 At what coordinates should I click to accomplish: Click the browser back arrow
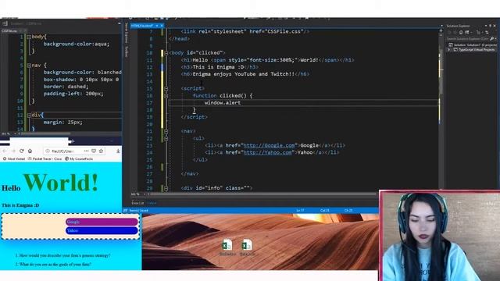point(5,151)
